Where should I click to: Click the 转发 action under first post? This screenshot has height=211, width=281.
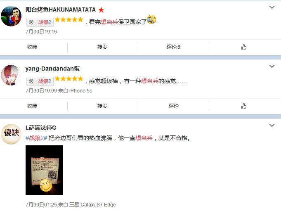[x=102, y=47]
